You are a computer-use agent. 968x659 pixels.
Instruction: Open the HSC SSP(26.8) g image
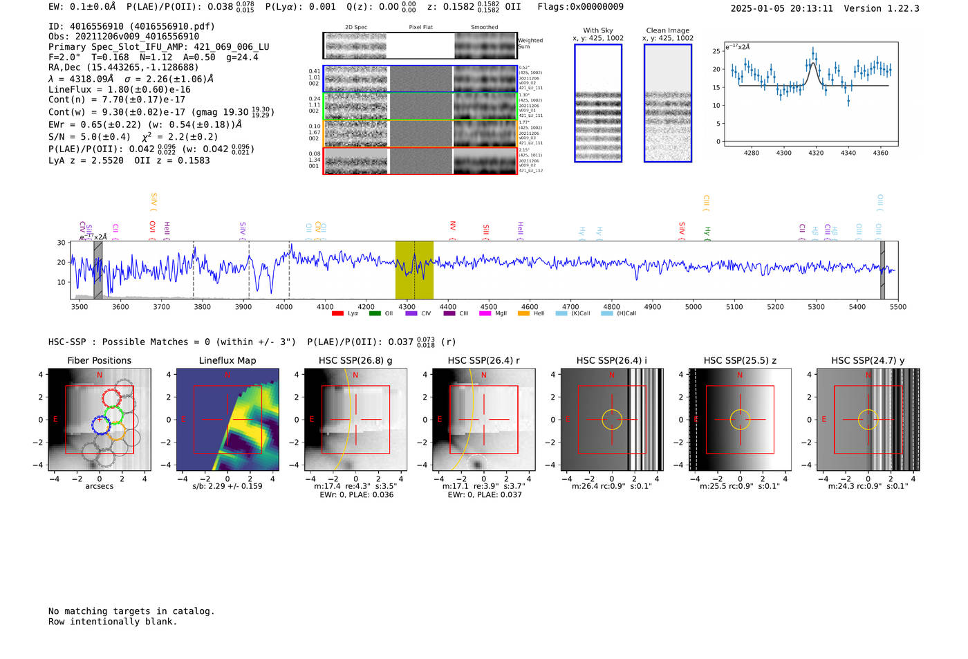point(355,420)
